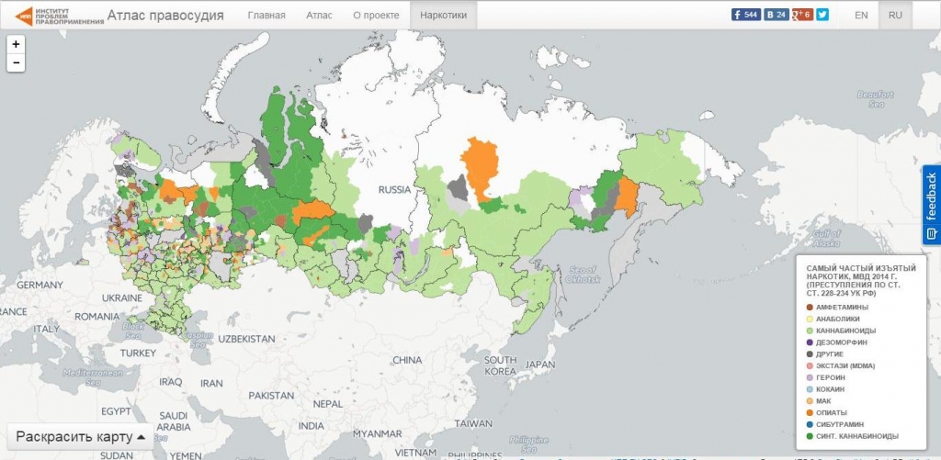
Task: Zoom in the map with plus button
Action: click(x=16, y=44)
